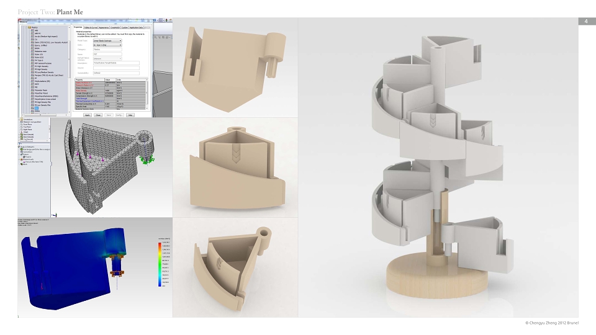Select Right Plane in feature tree
This screenshot has height=335, width=596.
click(x=27, y=130)
